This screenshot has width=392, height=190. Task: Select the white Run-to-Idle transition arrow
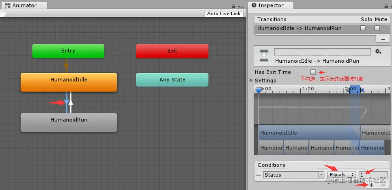pos(71,102)
